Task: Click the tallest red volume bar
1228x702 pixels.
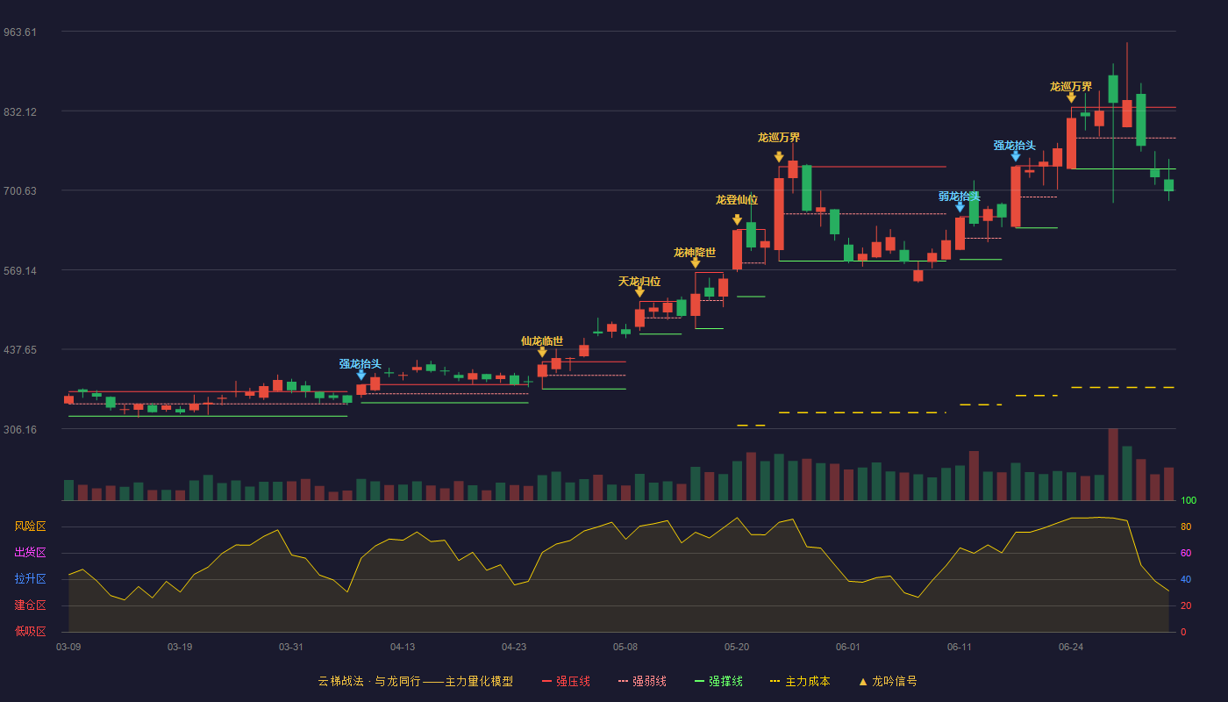Action: 1113,464
